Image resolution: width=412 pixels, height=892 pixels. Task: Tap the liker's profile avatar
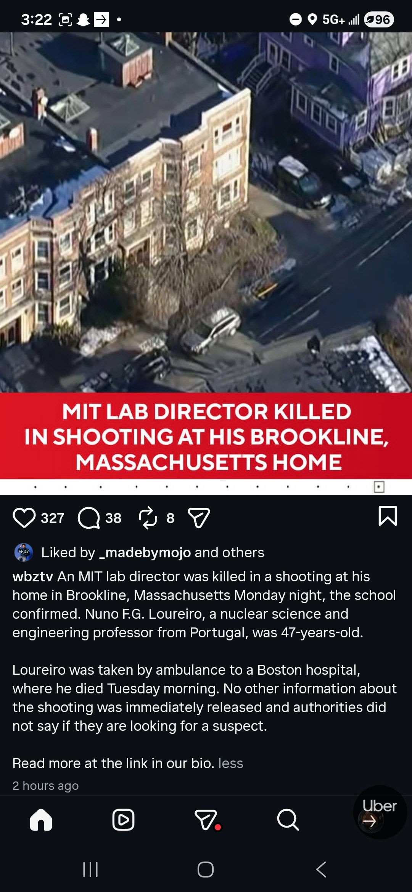(x=24, y=552)
